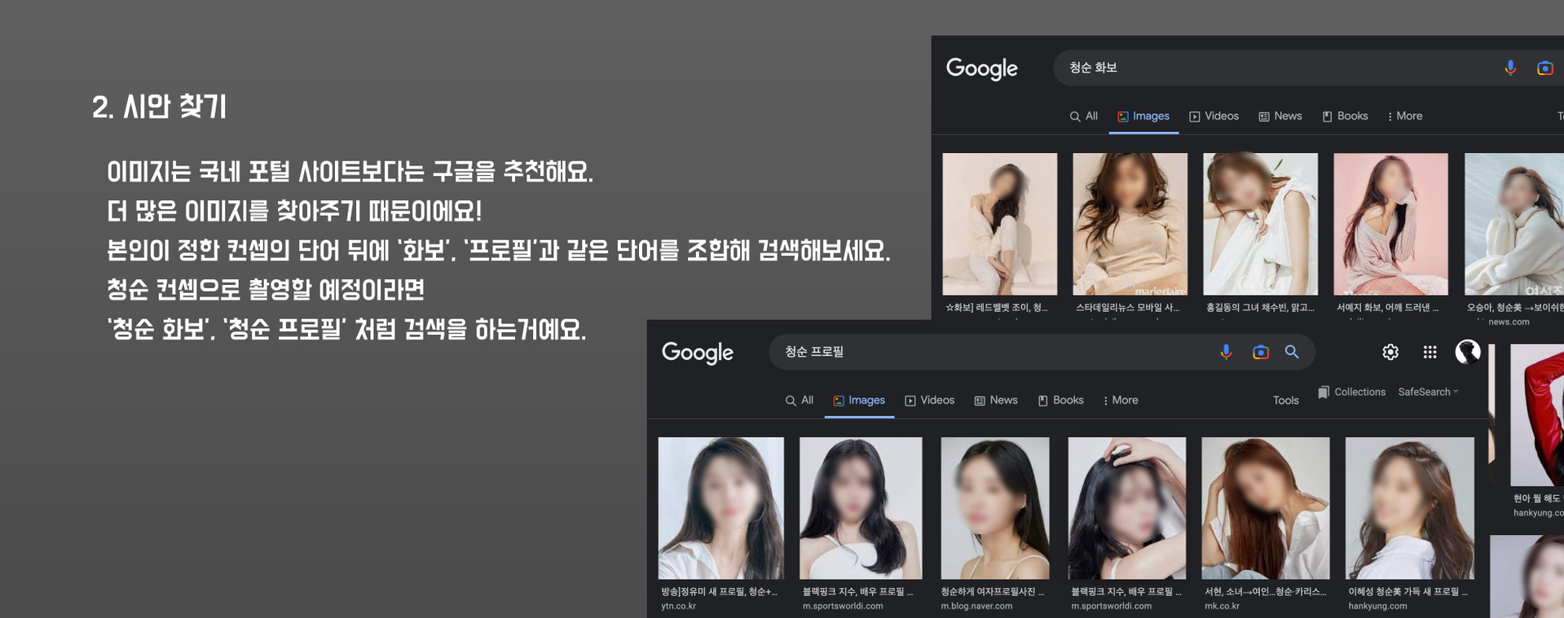
Task: Click the mk.co.kr source link
Action: pos(1223,607)
